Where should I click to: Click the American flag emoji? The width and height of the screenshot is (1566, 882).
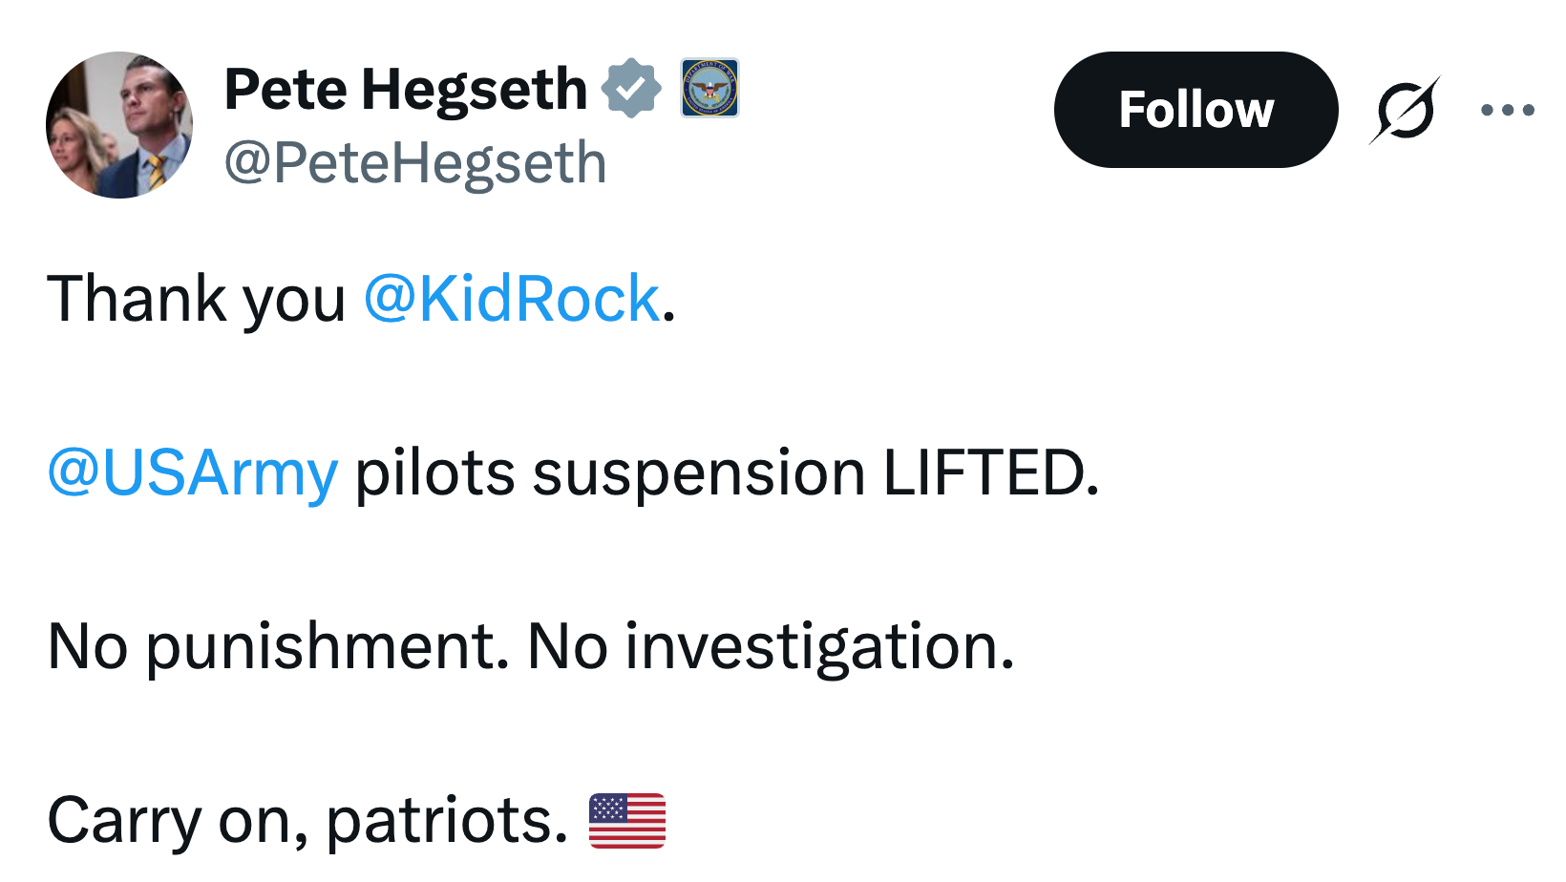[x=629, y=819]
